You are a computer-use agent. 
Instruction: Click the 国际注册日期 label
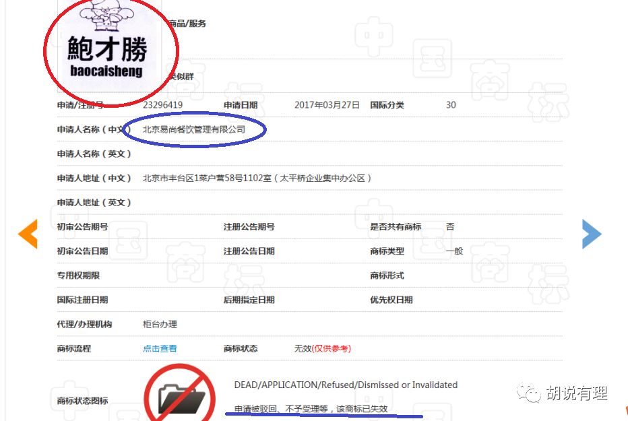(x=82, y=300)
